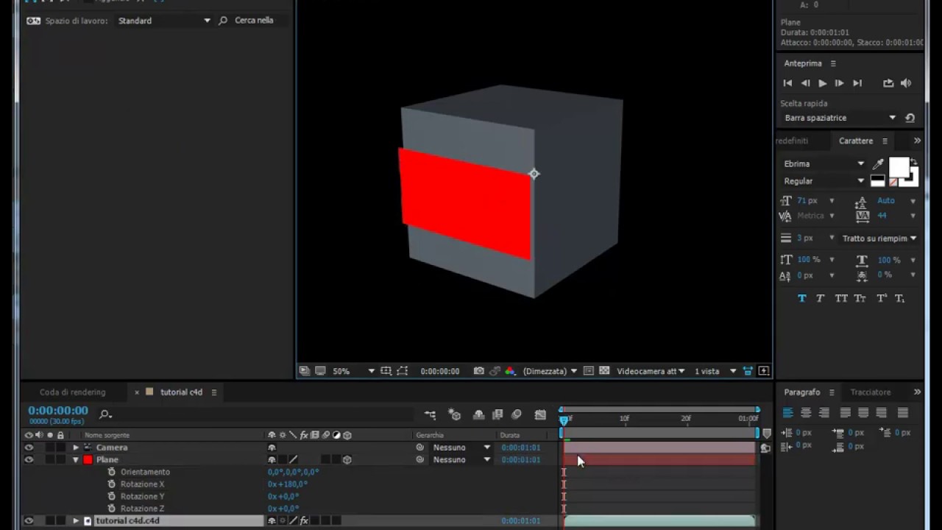Set color to black and white swatch

coord(878,181)
